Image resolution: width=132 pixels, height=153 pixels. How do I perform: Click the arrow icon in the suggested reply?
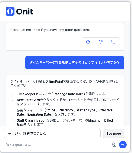[x=9, y=134]
